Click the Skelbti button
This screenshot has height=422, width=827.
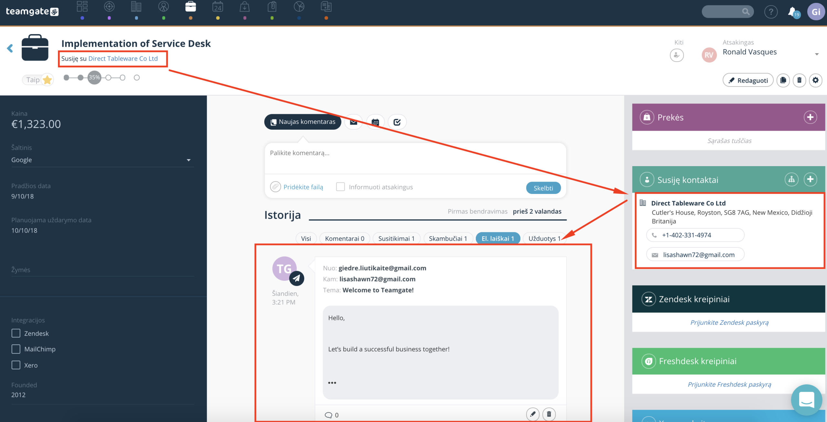[x=543, y=188]
